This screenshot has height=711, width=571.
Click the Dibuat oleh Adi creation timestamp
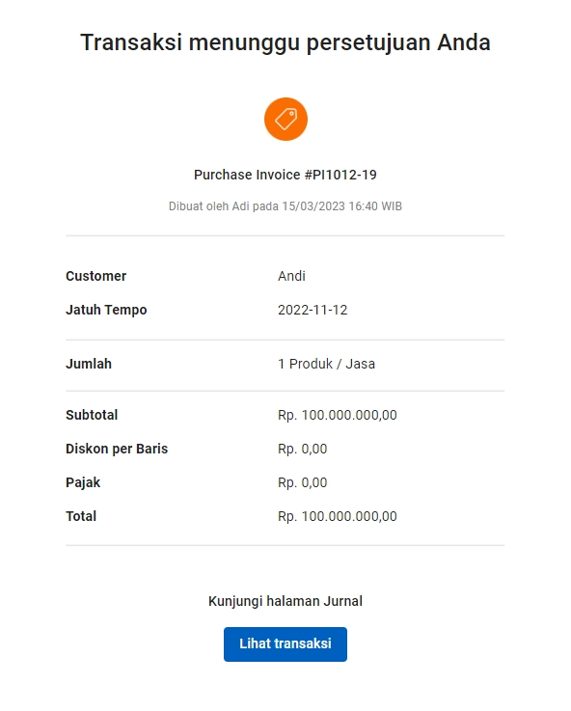[x=285, y=206]
